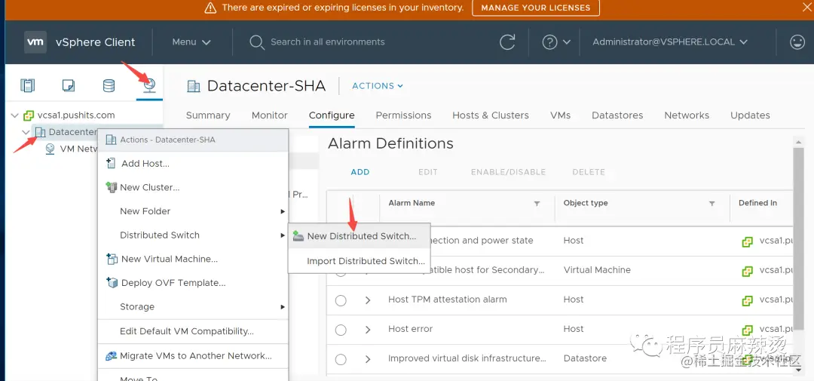This screenshot has width=814, height=381.
Task: Open the New Folder submenu
Action: coord(193,211)
